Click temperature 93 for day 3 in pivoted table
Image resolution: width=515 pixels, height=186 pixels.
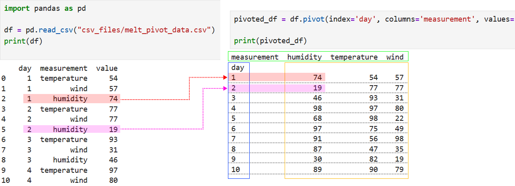click(x=373, y=98)
